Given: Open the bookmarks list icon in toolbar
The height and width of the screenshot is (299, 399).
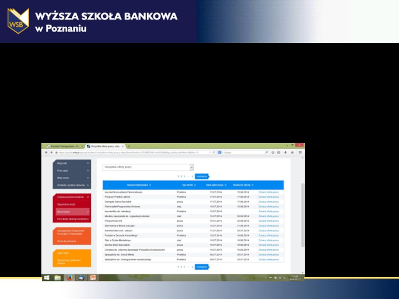Looking at the screenshot, I should coord(279,152).
